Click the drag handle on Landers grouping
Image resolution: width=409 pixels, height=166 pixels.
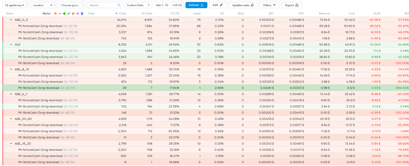(55, 5)
